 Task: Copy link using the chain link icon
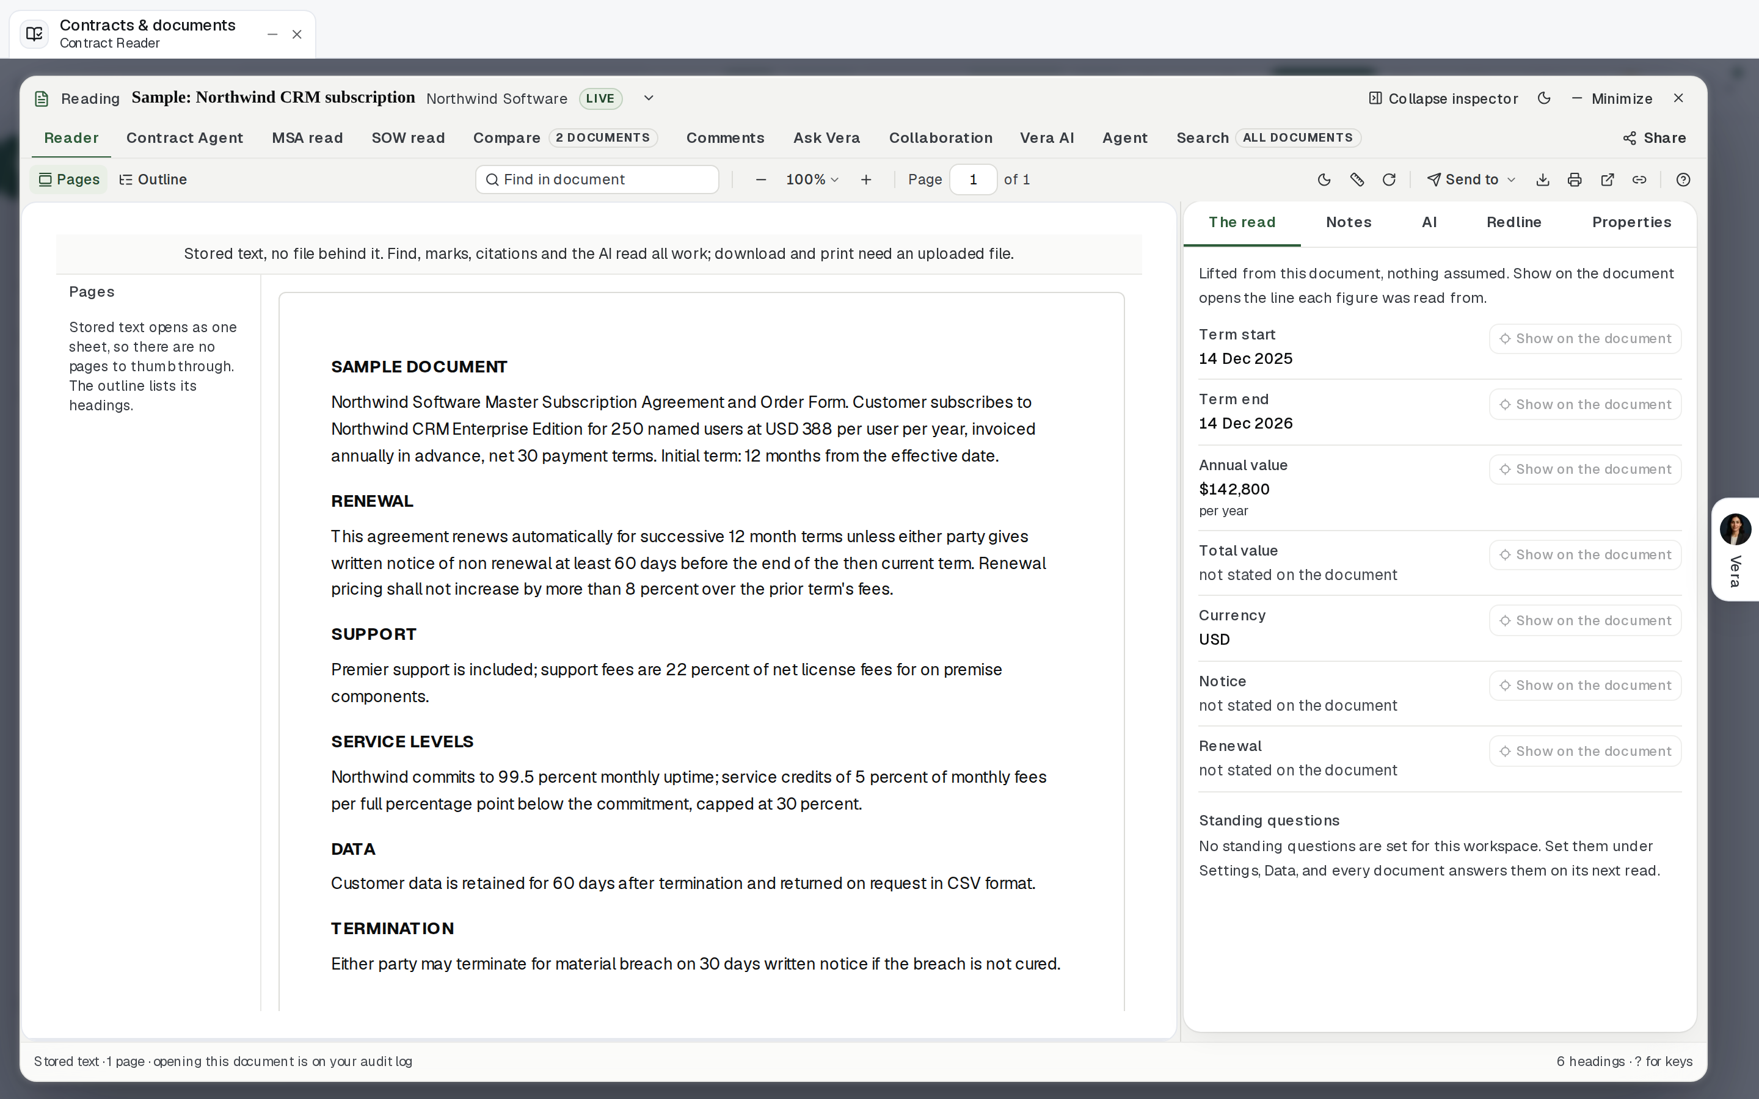1639,180
